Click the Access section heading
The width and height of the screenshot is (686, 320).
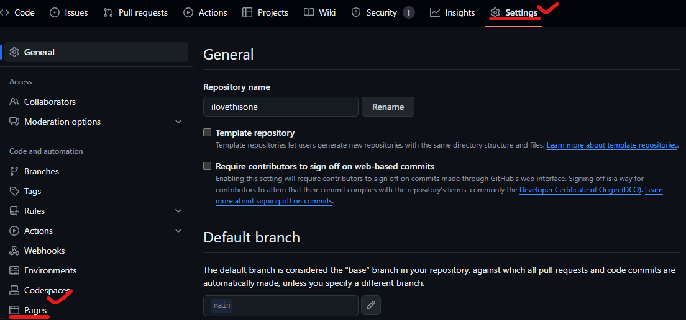click(21, 82)
